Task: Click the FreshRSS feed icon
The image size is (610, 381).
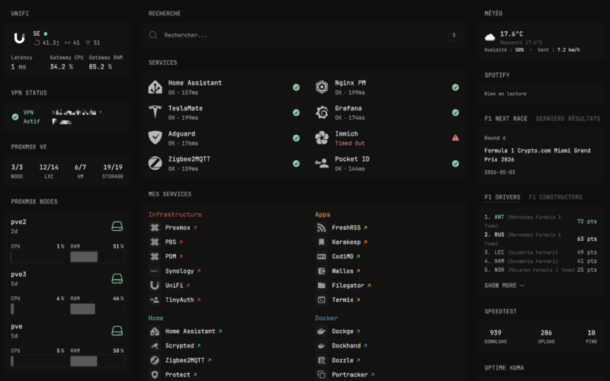Action: pyautogui.click(x=321, y=227)
